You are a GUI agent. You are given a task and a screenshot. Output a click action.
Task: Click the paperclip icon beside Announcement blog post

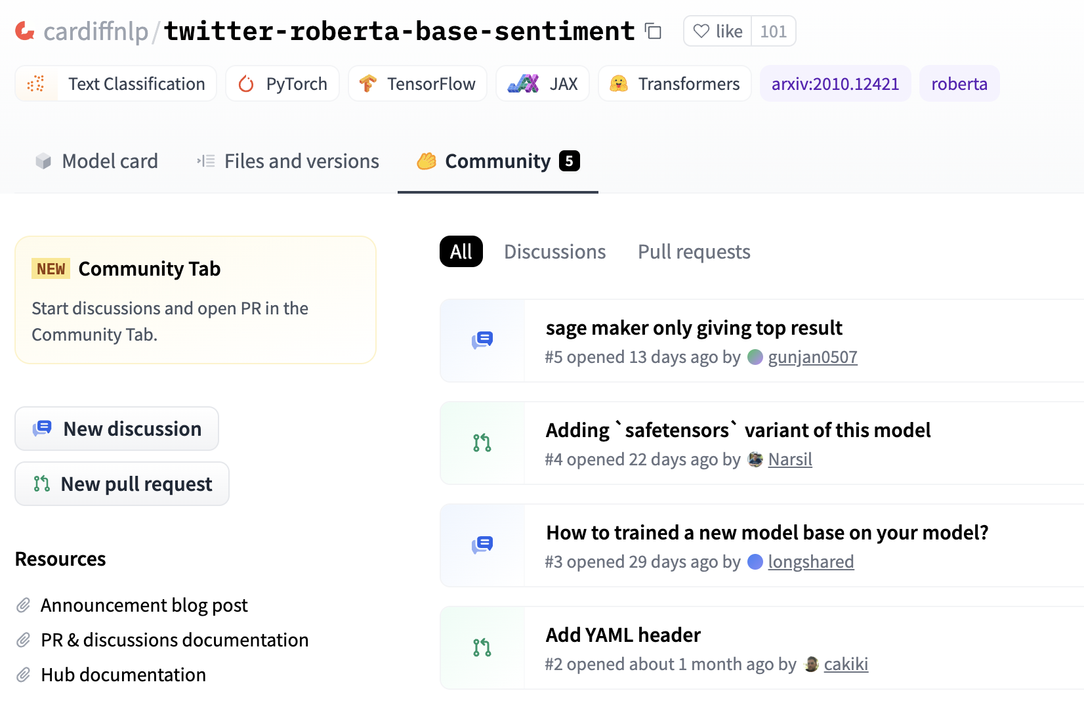click(x=24, y=604)
